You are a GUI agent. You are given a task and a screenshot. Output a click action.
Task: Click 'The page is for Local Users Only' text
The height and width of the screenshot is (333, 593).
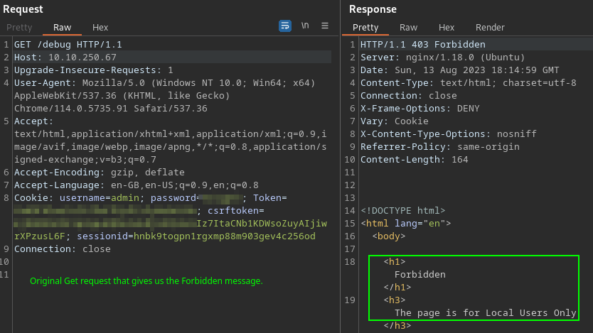(x=485, y=313)
